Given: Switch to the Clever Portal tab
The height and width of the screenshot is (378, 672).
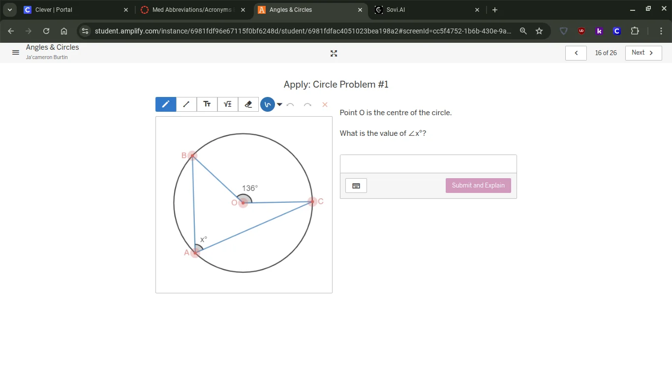Looking at the screenshot, I should pos(69,9).
